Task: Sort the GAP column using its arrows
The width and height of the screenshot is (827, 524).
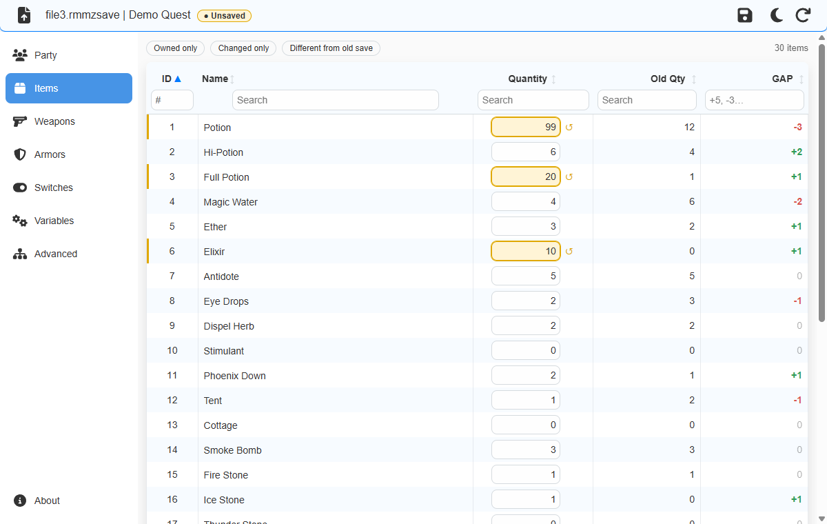Action: tap(802, 79)
